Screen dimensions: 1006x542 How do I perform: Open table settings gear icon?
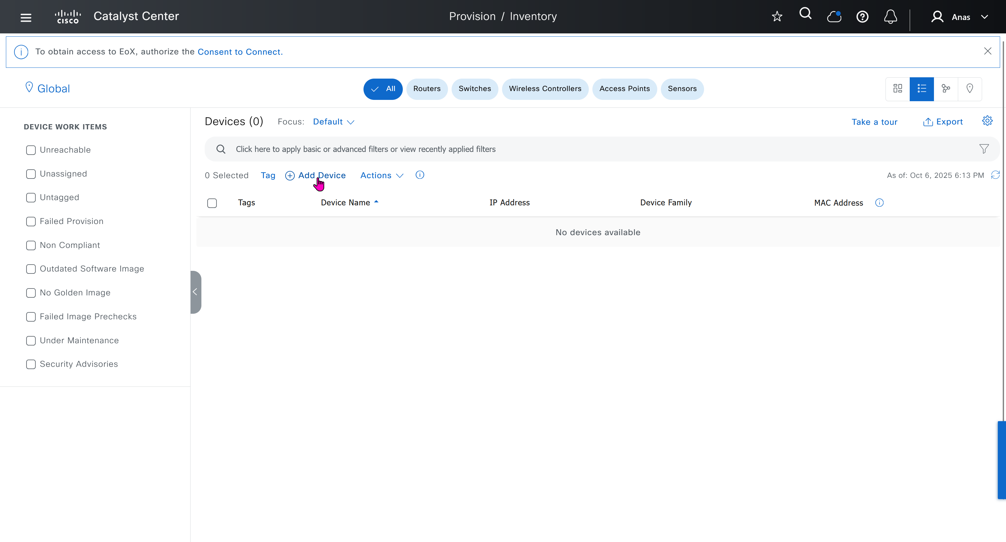(987, 121)
